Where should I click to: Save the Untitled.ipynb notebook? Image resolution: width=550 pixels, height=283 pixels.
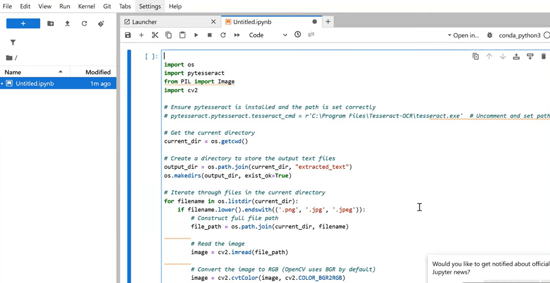[128, 35]
